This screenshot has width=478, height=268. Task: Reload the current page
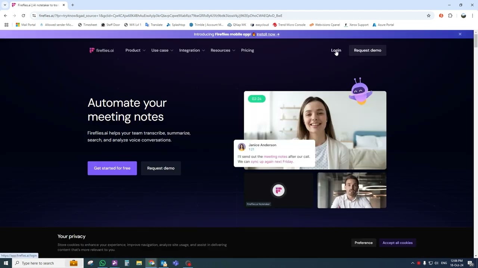point(23,16)
